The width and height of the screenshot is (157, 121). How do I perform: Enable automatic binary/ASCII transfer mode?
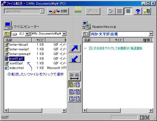point(74,85)
